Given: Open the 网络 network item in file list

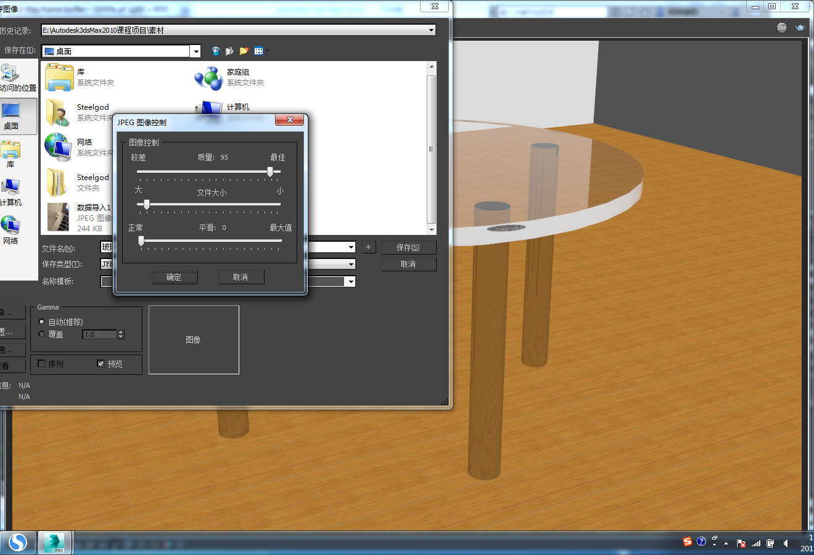Looking at the screenshot, I should pos(78,147).
